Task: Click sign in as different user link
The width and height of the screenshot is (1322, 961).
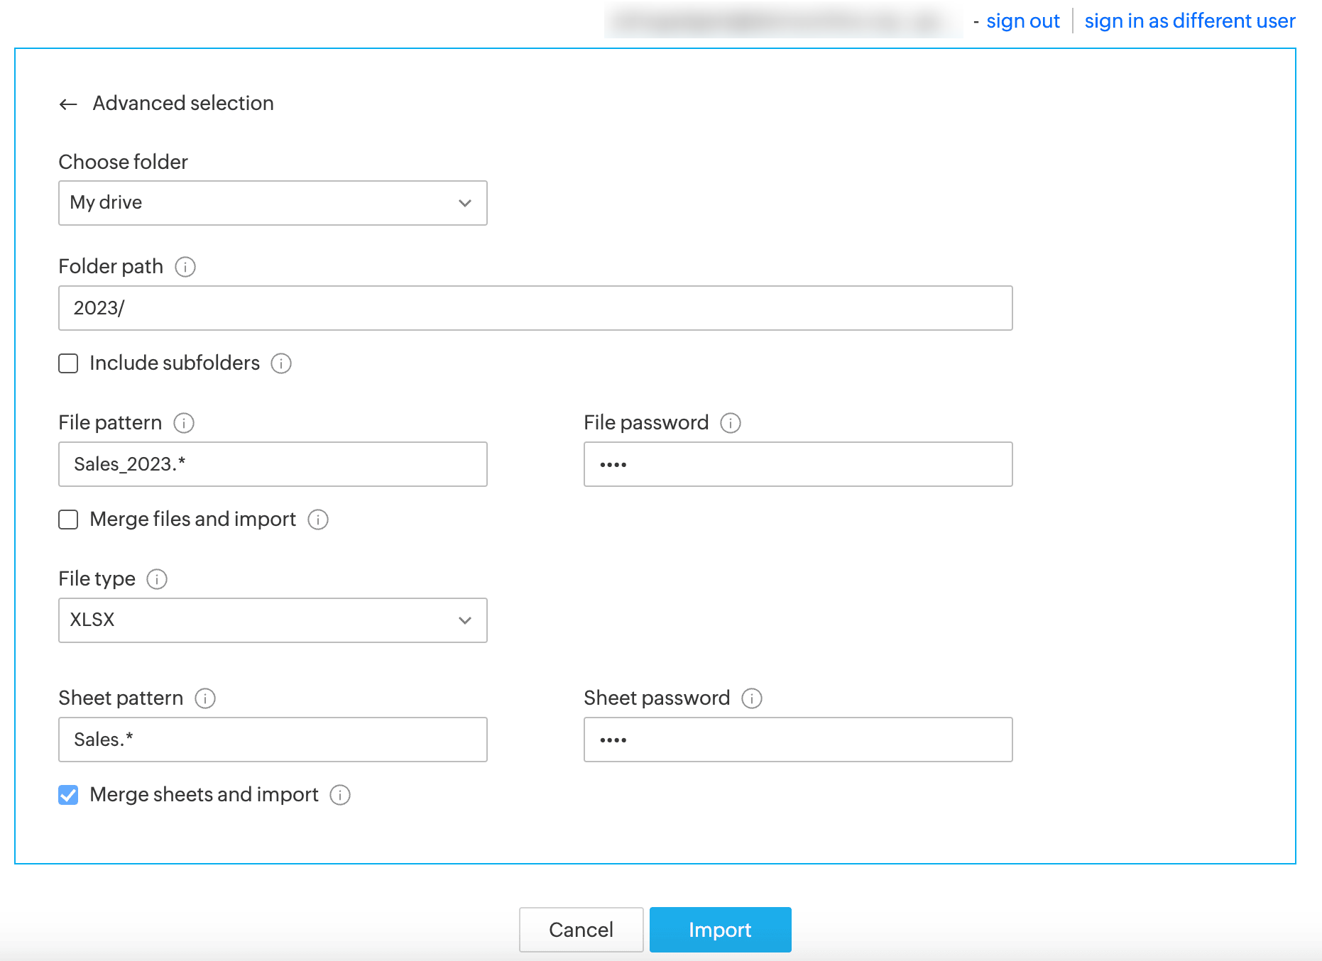Action: click(x=1190, y=21)
